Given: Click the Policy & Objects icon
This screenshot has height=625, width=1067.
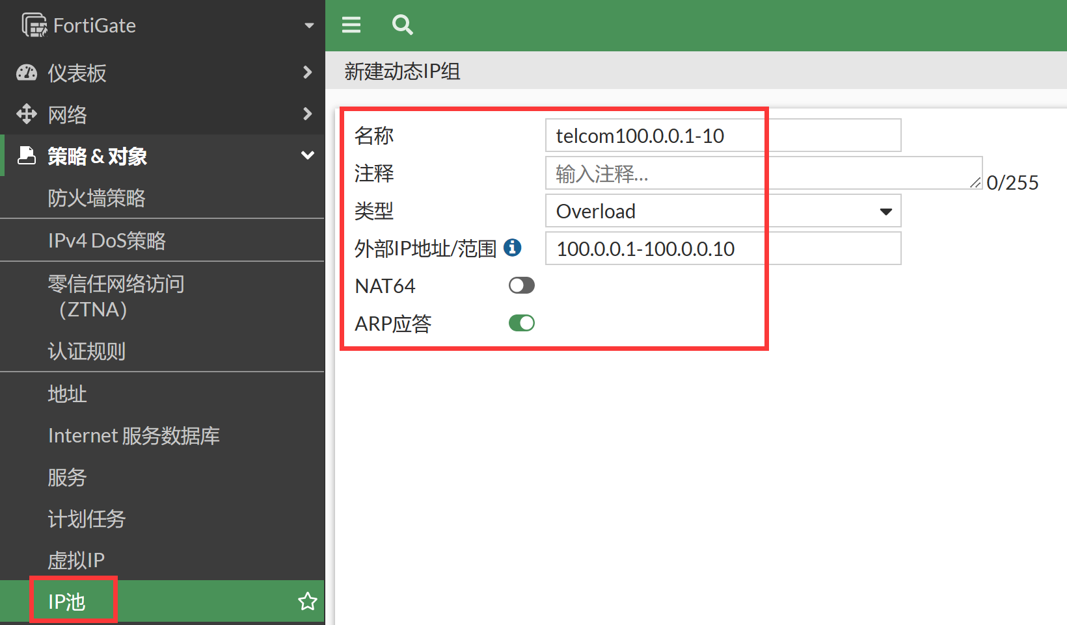Looking at the screenshot, I should (x=27, y=156).
